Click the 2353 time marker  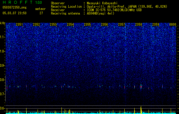pos(53,25)
